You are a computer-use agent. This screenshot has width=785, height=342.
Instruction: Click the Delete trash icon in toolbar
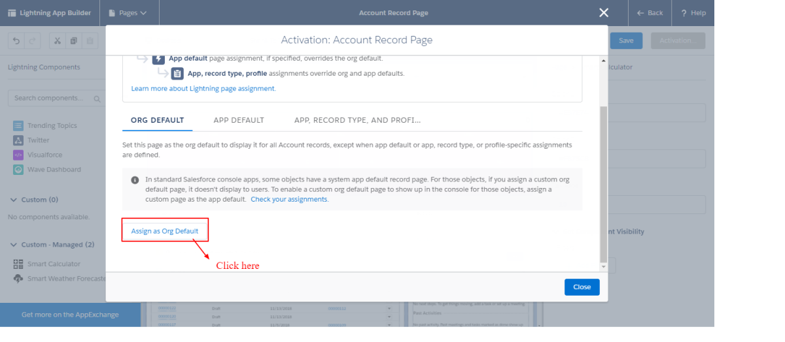pyautogui.click(x=90, y=40)
